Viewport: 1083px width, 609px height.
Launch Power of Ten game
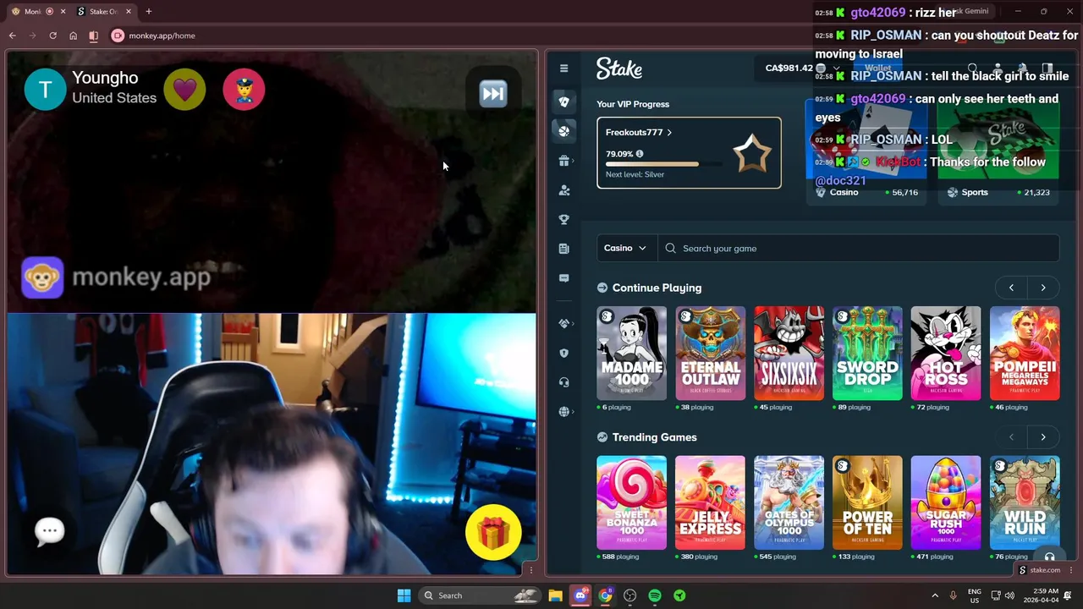867,503
